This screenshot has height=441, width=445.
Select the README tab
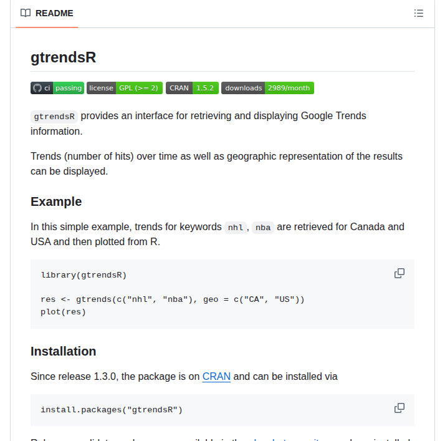click(47, 13)
